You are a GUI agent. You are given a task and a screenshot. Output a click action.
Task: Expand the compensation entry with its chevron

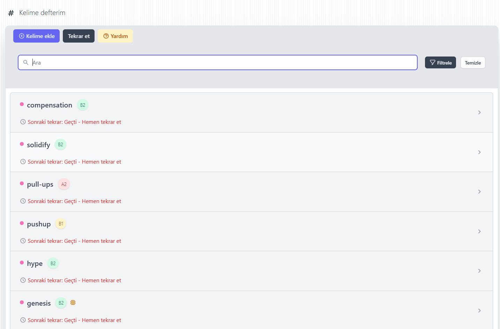point(479,112)
